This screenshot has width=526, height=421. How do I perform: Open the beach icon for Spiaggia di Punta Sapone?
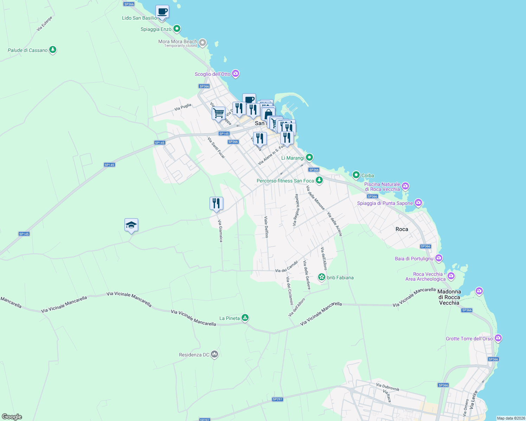[418, 203]
